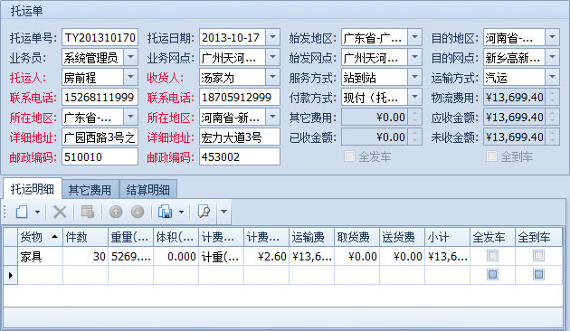Click the 取货费 column header
Image resolution: width=570 pixels, height=331 pixels.
[x=356, y=237]
